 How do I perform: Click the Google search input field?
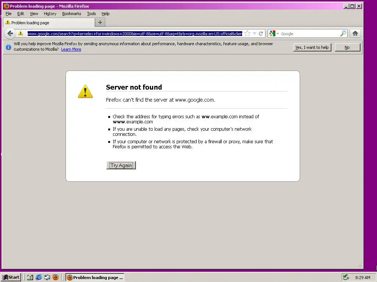point(310,33)
